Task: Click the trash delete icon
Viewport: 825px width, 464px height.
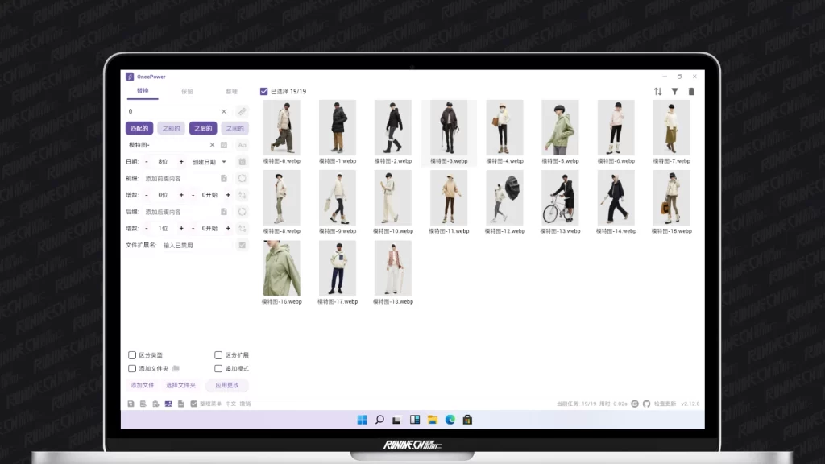Action: (691, 92)
